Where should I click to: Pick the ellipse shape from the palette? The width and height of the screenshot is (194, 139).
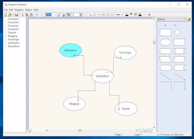pyautogui.click(x=165, y=42)
